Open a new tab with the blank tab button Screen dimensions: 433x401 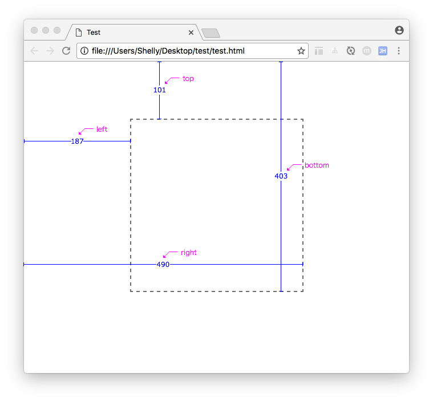(x=211, y=33)
